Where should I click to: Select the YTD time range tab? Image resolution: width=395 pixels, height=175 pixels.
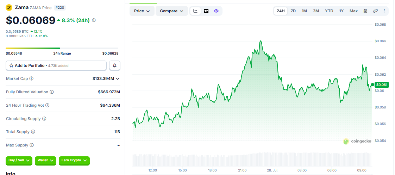[x=329, y=11]
